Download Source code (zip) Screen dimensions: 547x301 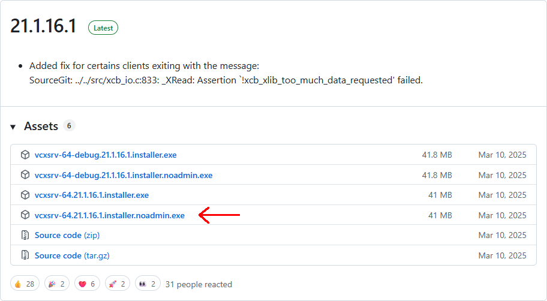coord(66,235)
